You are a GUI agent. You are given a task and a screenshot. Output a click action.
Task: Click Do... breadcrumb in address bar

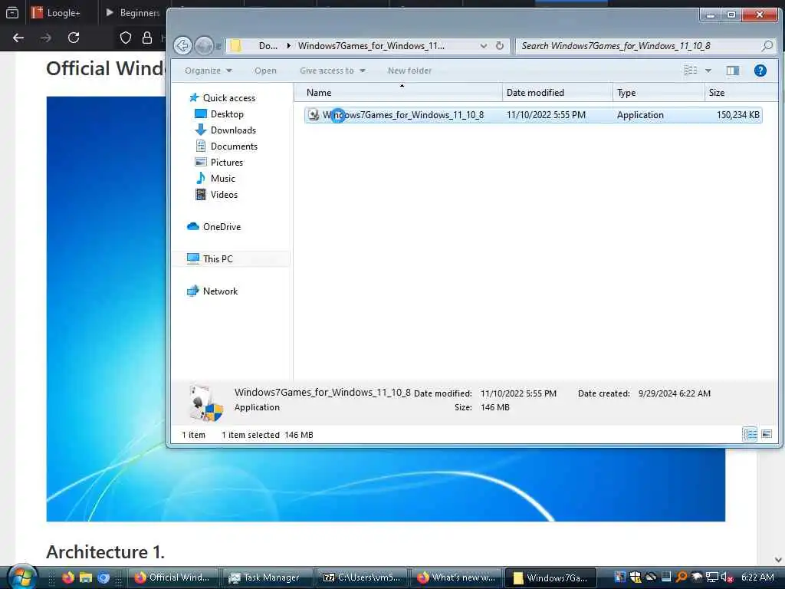268,45
